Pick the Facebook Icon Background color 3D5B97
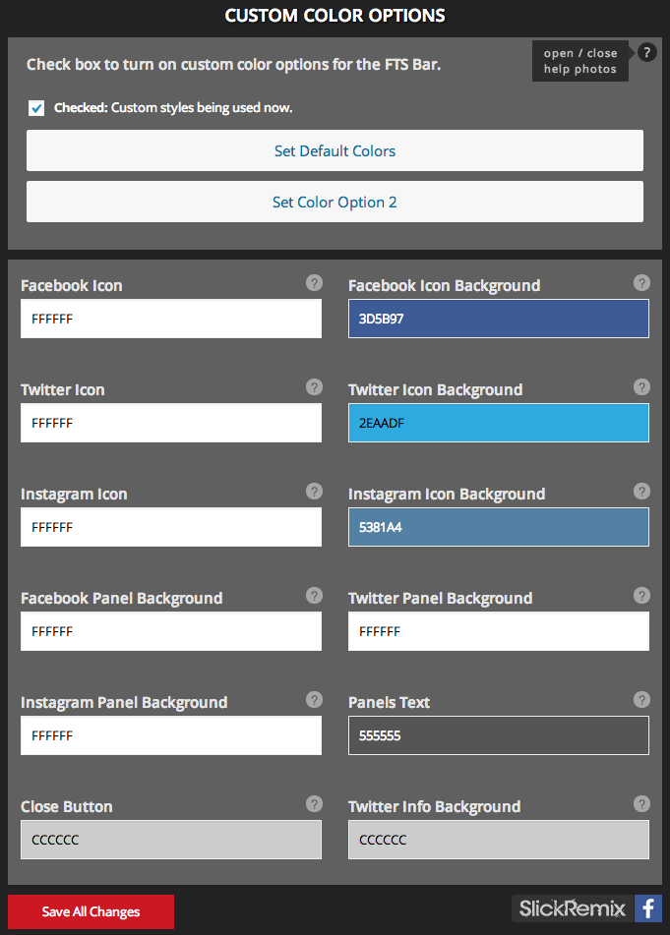Screen dimensions: 670x935 (x=499, y=319)
